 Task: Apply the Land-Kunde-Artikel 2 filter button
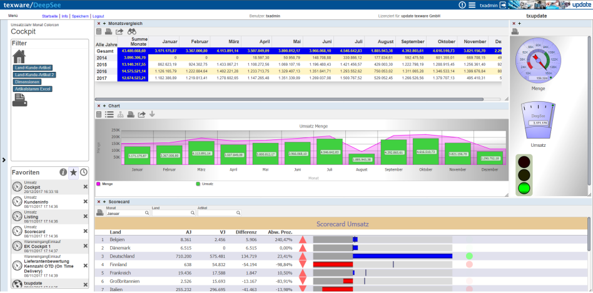(x=34, y=75)
